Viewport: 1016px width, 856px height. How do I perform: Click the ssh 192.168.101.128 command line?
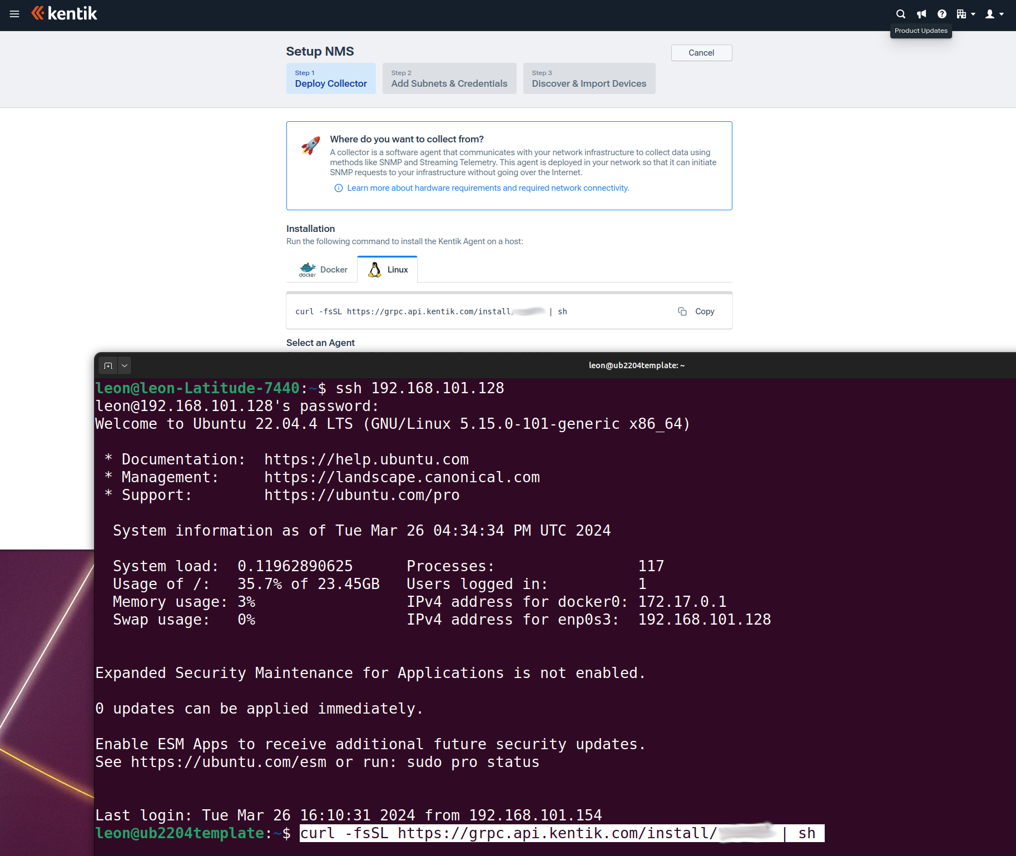pyautogui.click(x=420, y=388)
